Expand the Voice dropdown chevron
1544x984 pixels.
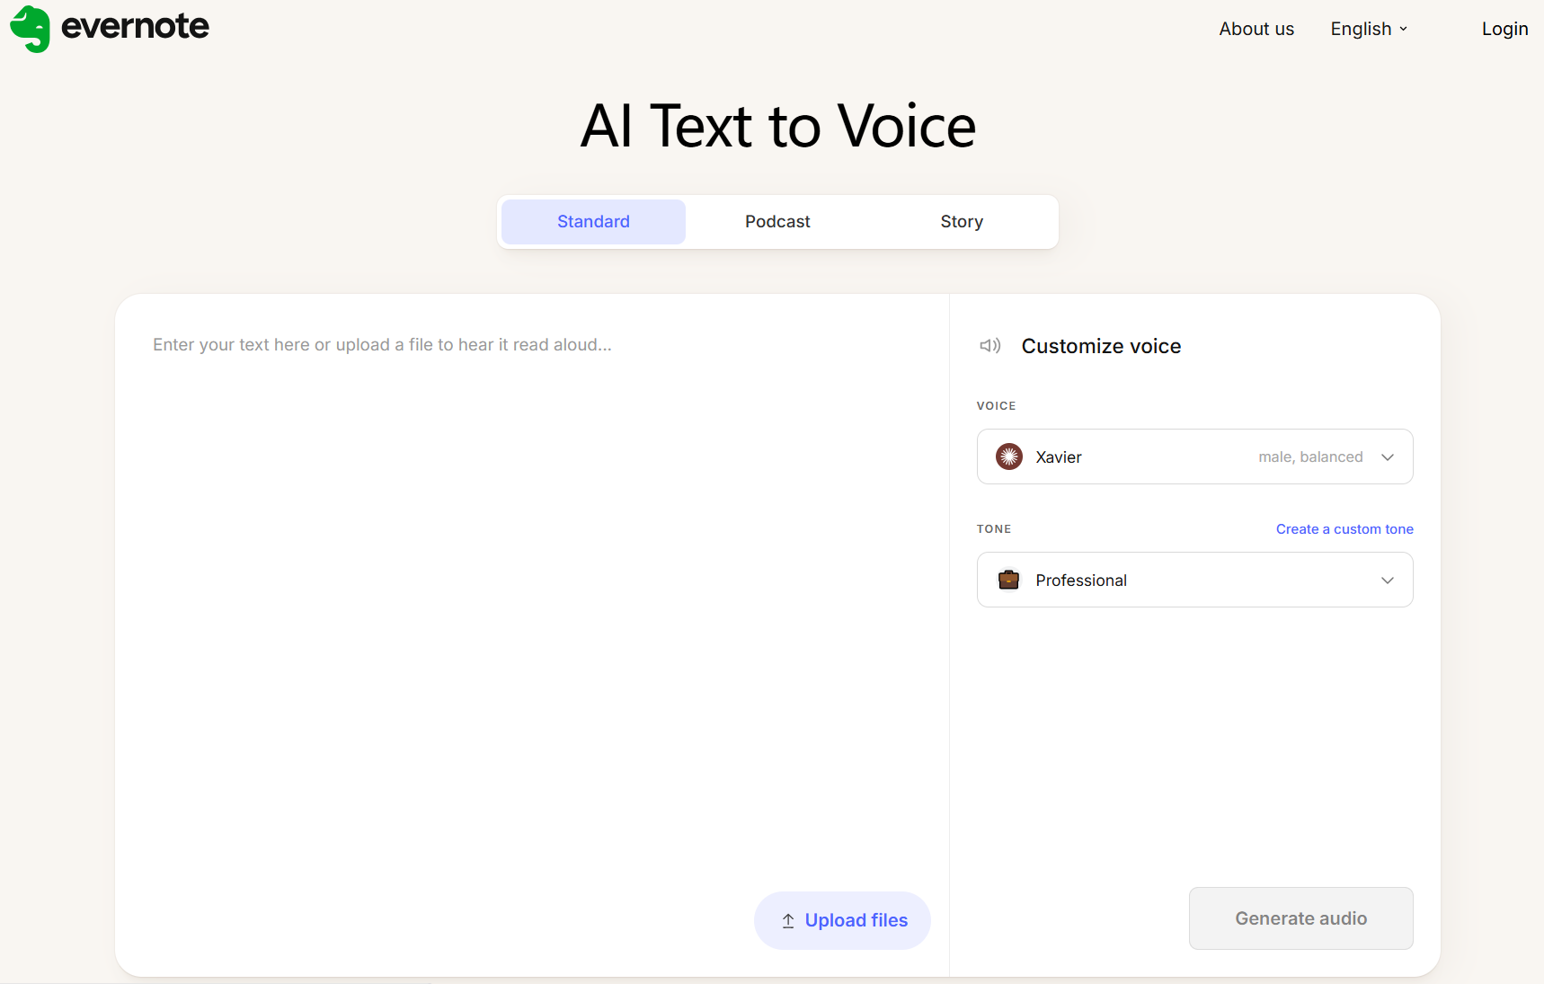click(x=1387, y=457)
